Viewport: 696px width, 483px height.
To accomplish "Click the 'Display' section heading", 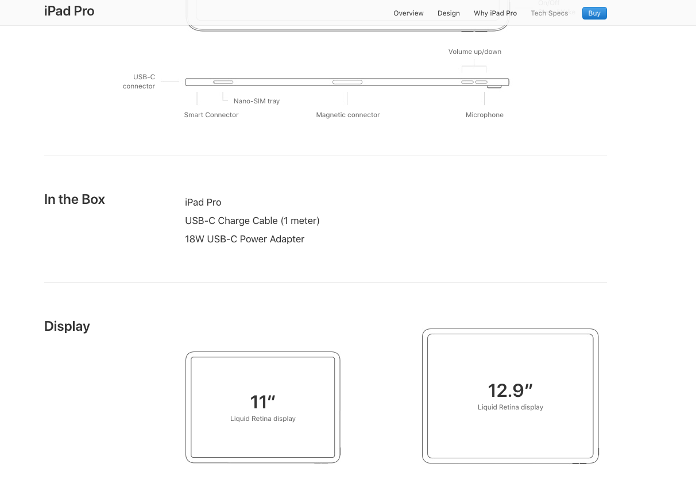I will pyautogui.click(x=67, y=326).
